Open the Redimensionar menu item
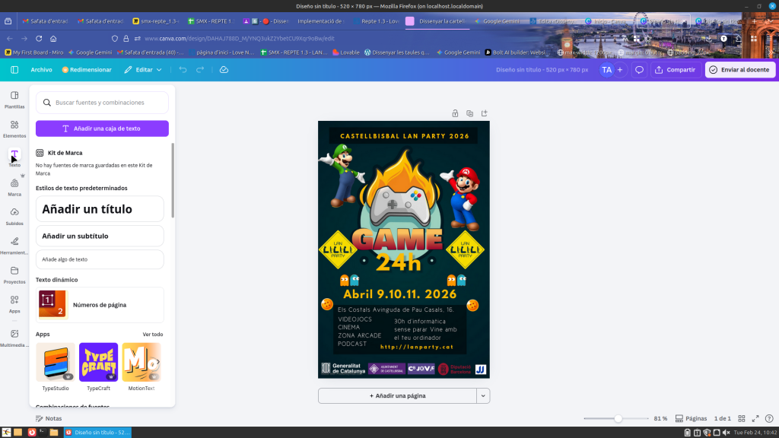Image resolution: width=779 pixels, height=438 pixels. click(87, 69)
